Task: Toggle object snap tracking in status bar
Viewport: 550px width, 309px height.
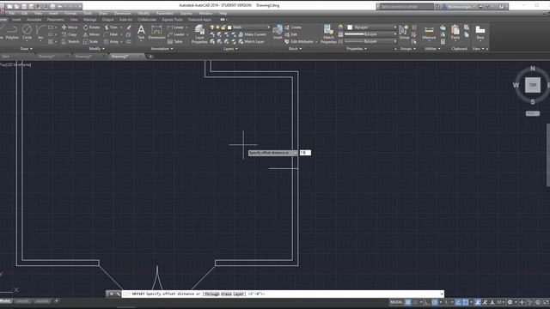Action: 458,302
